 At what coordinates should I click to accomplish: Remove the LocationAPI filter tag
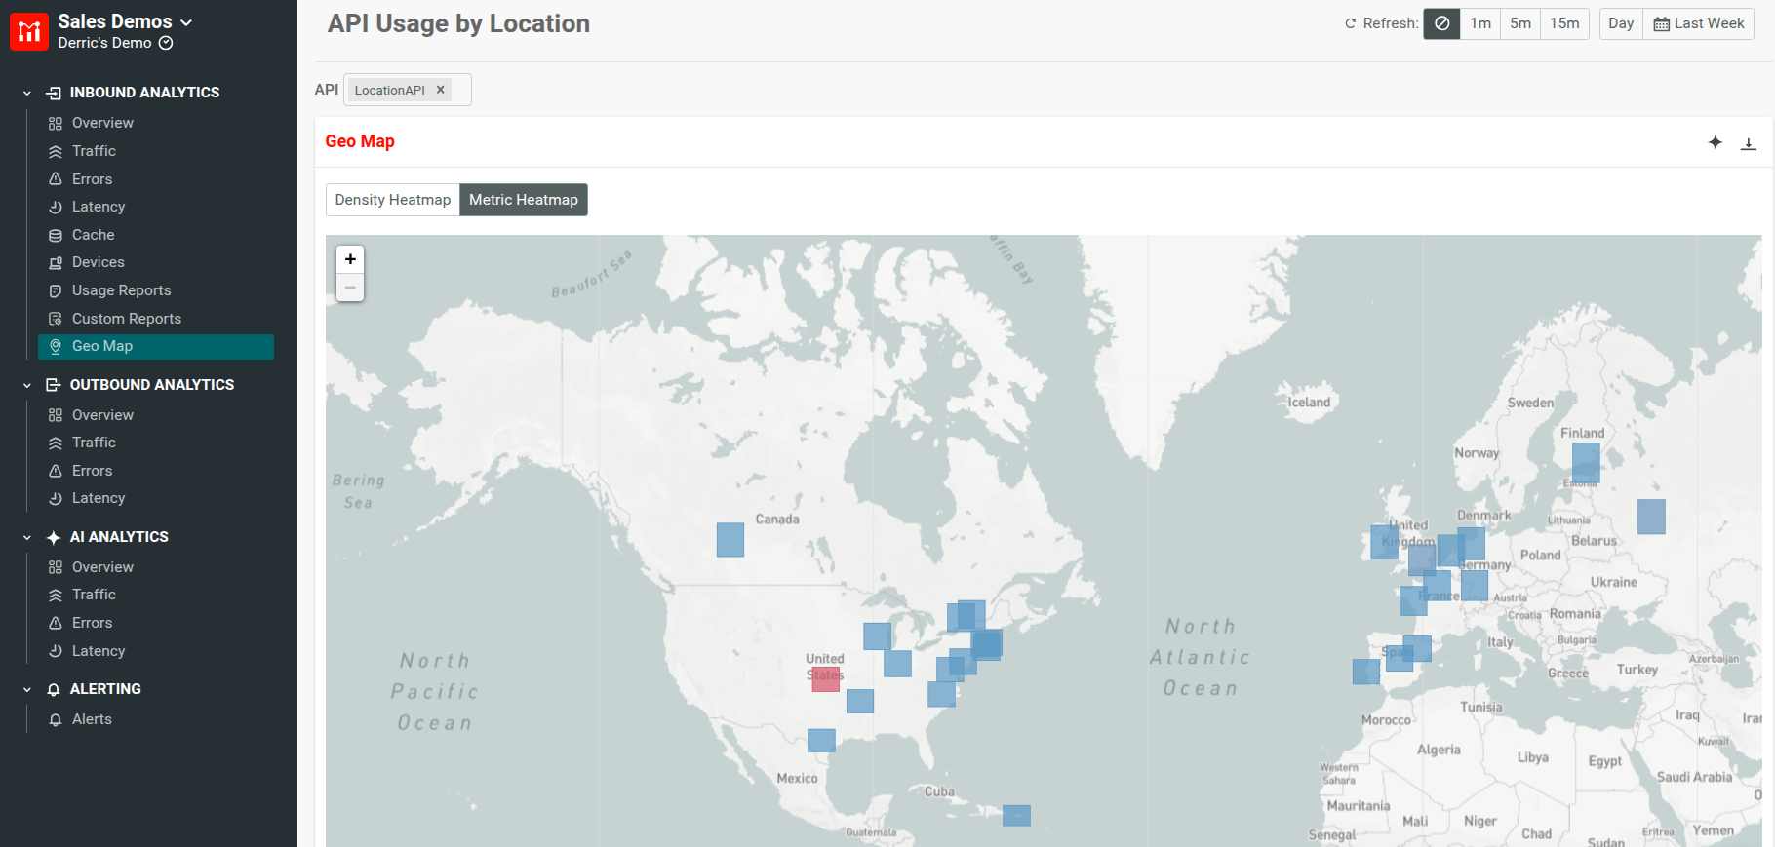point(441,90)
